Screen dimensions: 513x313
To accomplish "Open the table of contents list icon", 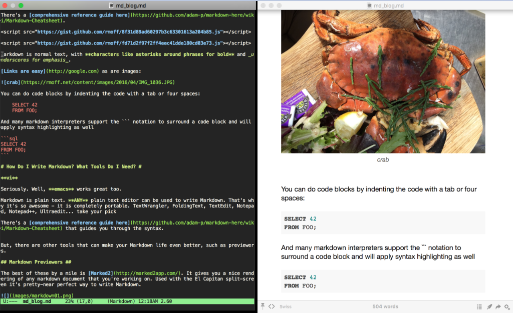I will [479, 306].
